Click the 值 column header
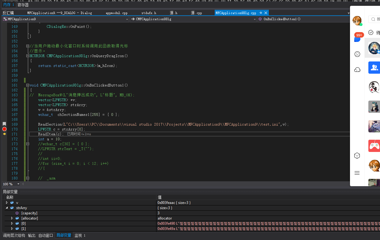 click(x=160, y=197)
